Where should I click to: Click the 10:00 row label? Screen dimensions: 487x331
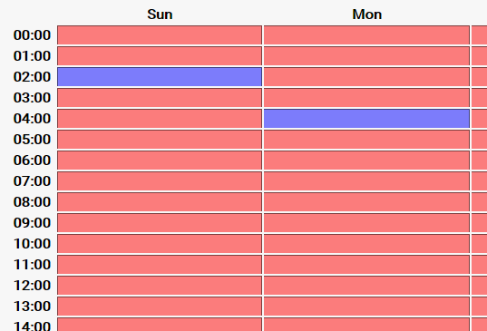[32, 243]
